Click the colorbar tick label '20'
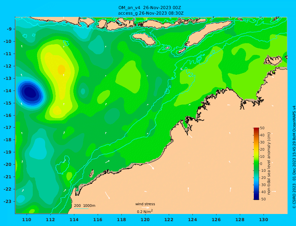The height and width of the screenshot is (226, 296). 262,149
